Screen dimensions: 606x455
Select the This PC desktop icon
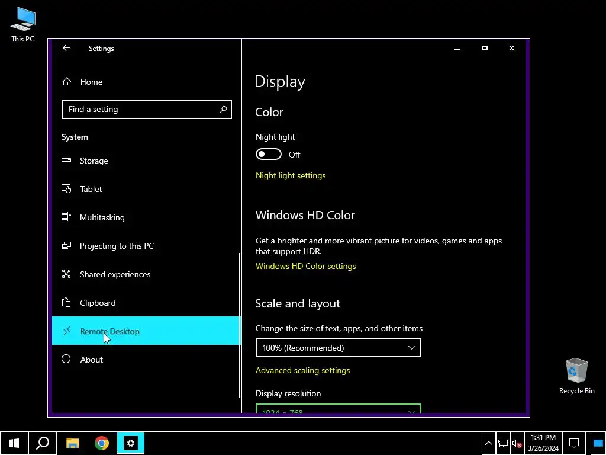pos(23,25)
